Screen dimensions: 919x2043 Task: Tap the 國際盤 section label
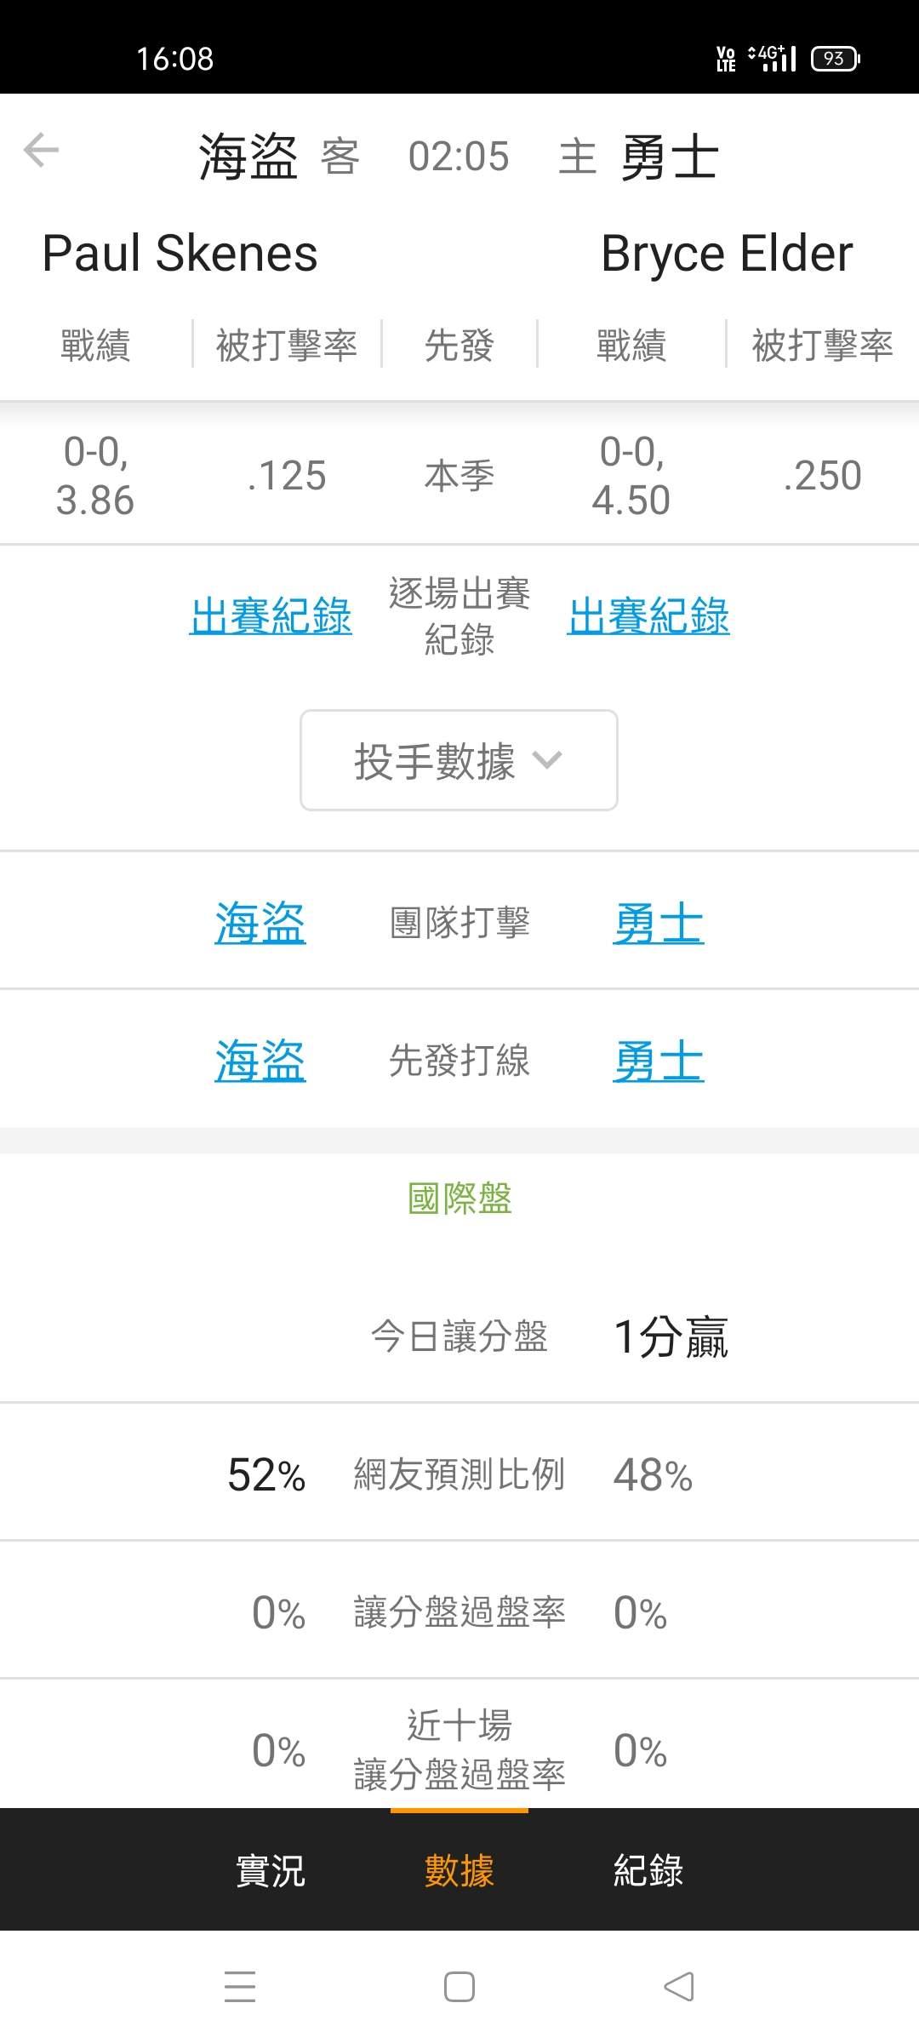(459, 1199)
